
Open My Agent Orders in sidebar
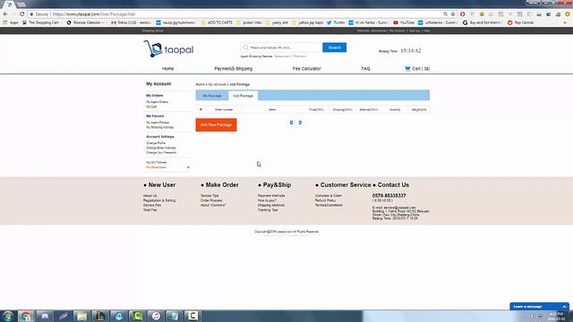(x=158, y=102)
